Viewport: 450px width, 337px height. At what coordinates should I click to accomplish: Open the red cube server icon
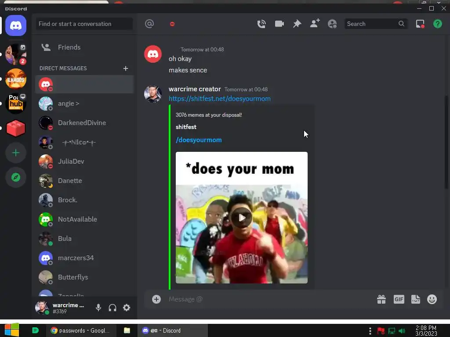16,128
